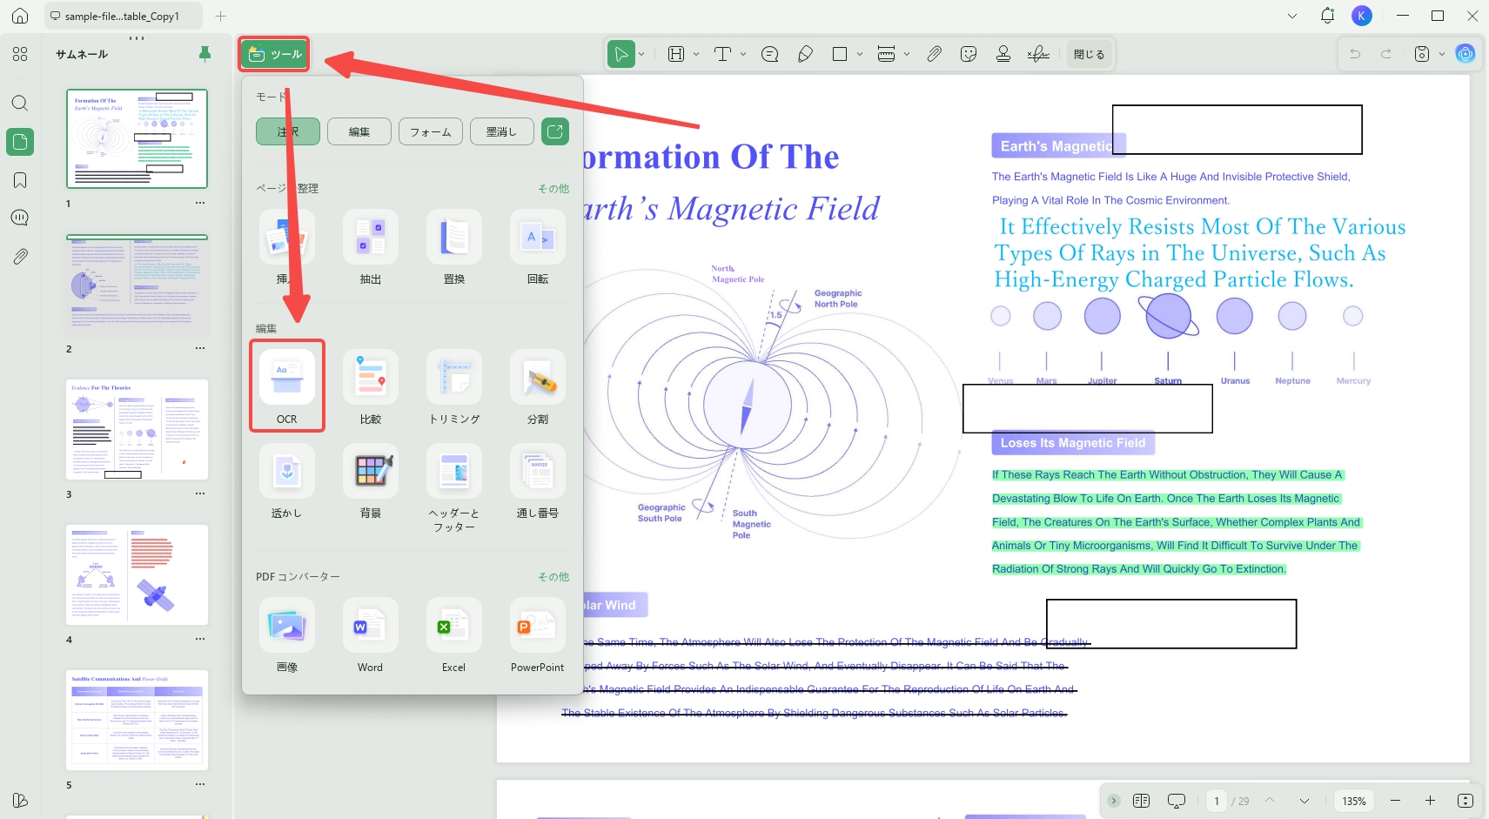1489x819 pixels.
Task: Click the page number input field
Action: [x=1217, y=801]
